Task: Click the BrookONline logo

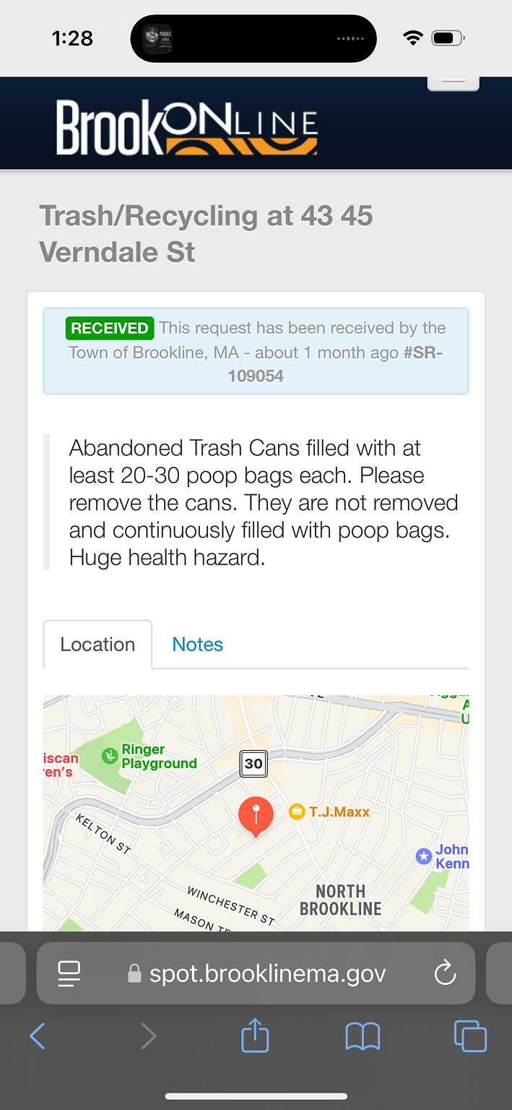Action: tap(186, 127)
